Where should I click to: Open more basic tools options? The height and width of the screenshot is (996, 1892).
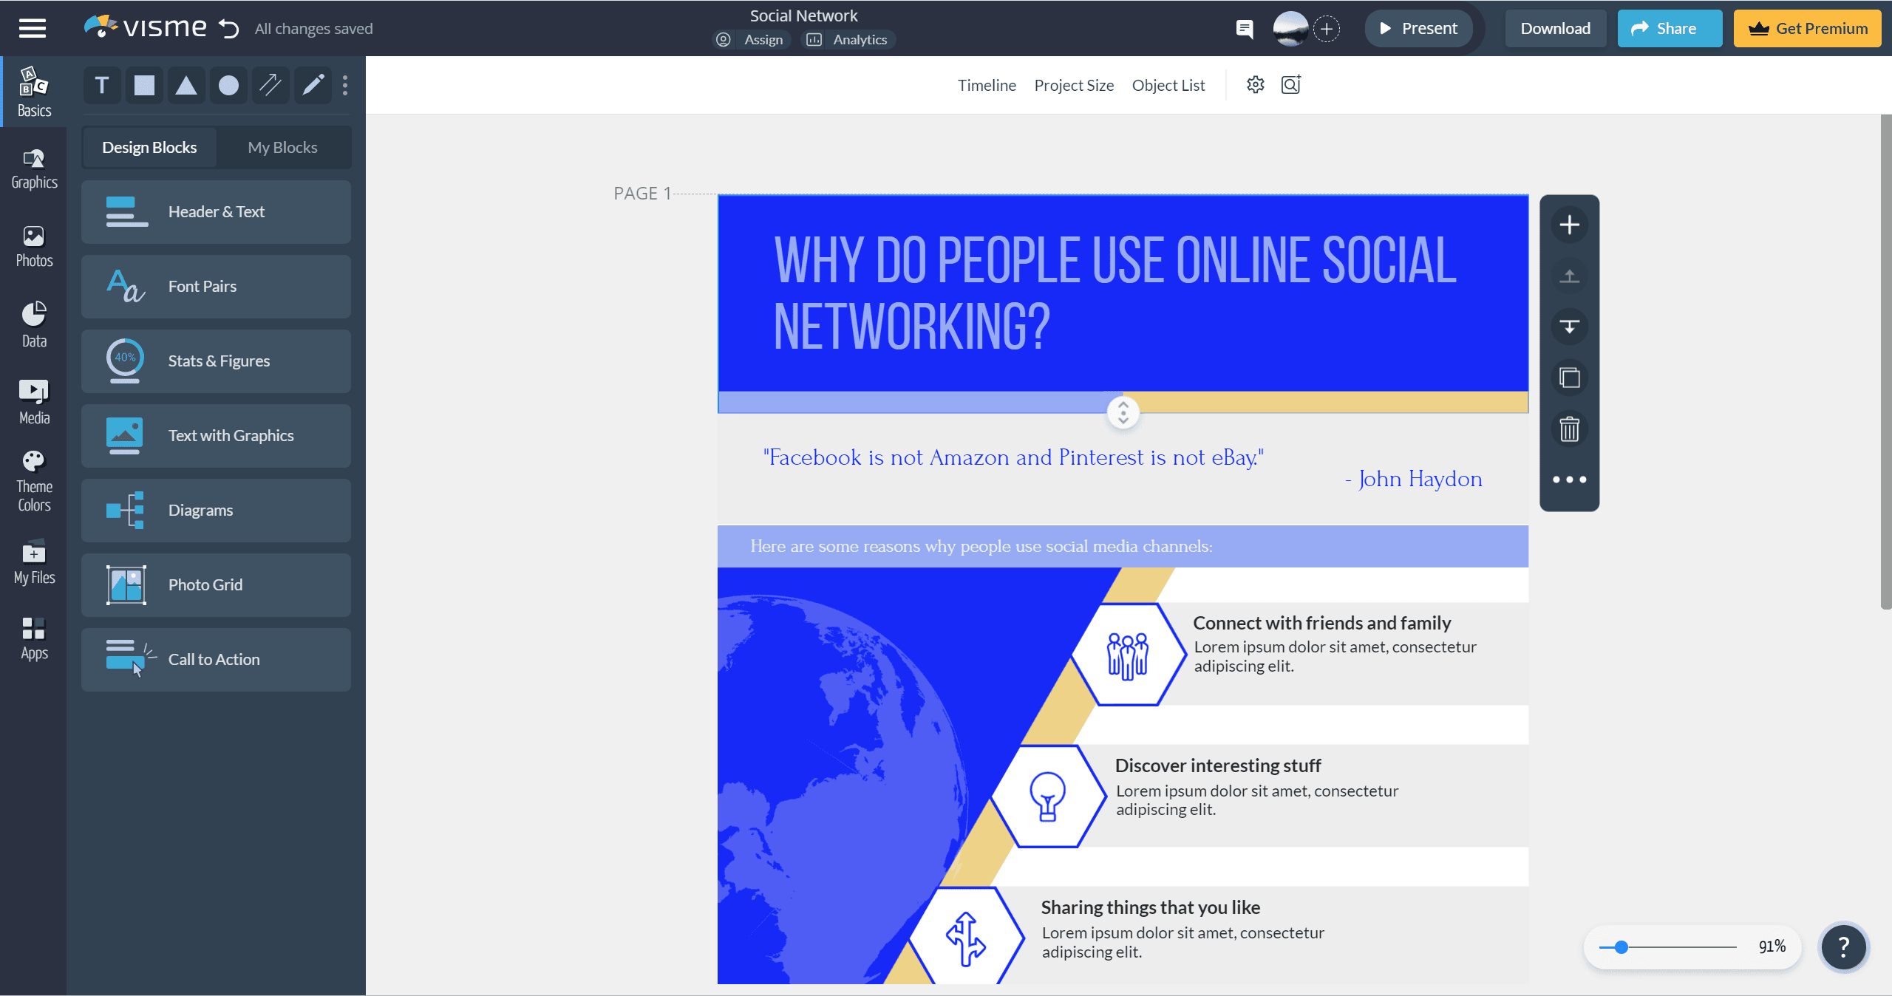click(x=345, y=86)
